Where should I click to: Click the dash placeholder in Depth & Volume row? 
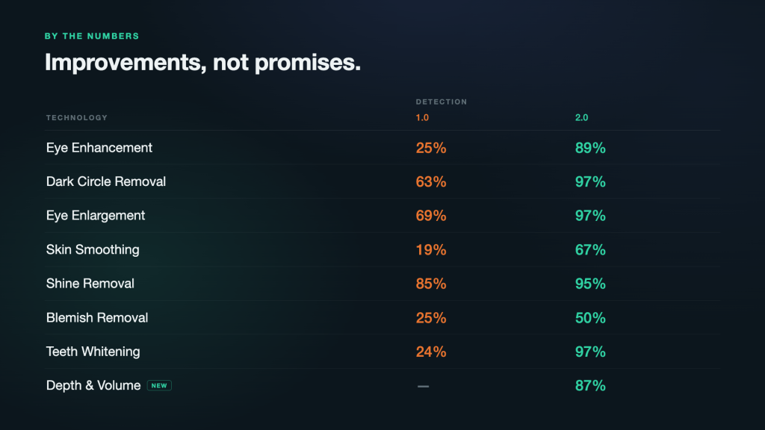coord(423,386)
